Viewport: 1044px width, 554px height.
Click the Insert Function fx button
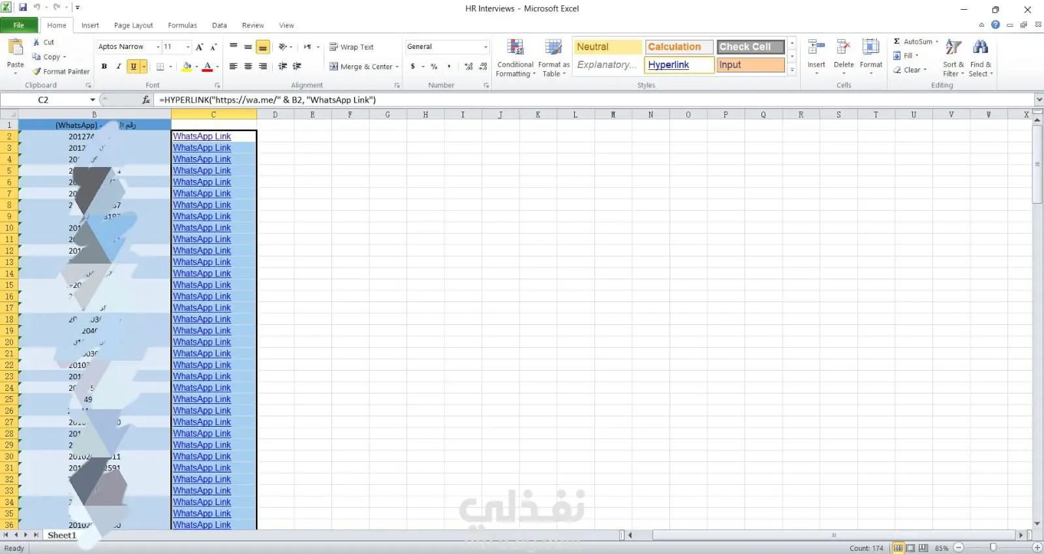146,100
